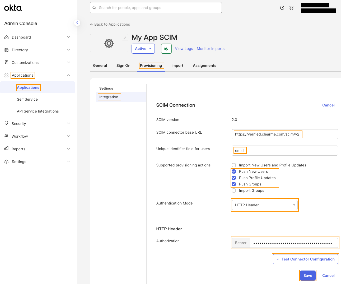This screenshot has height=284, width=341.
Task: Click the Security shield icon
Action: (7, 123)
